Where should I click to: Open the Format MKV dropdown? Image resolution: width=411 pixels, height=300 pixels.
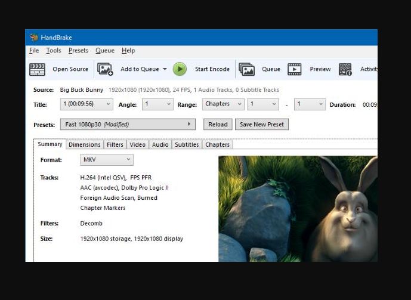(x=107, y=160)
